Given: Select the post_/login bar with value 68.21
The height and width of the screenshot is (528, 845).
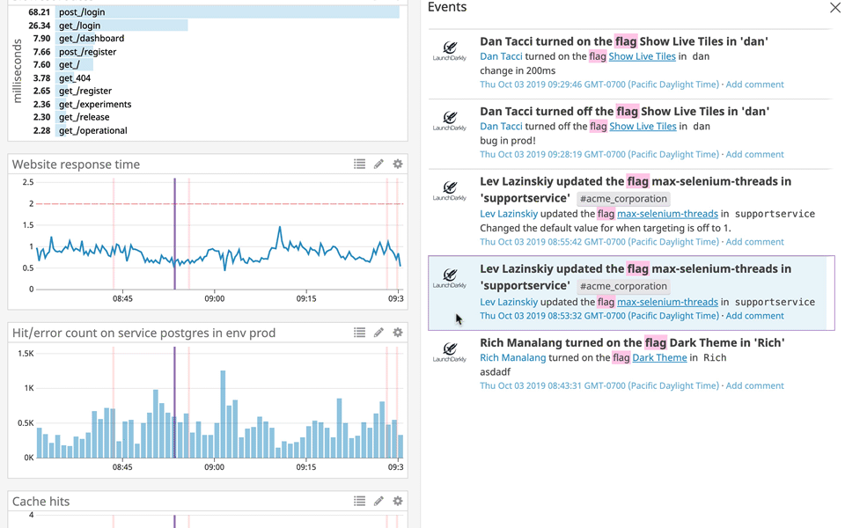Looking at the screenshot, I should point(227,12).
